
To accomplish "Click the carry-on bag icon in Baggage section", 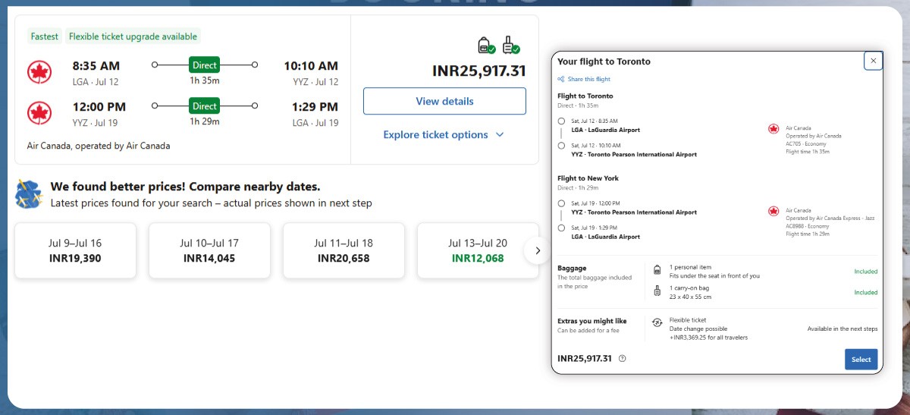I will point(657,291).
